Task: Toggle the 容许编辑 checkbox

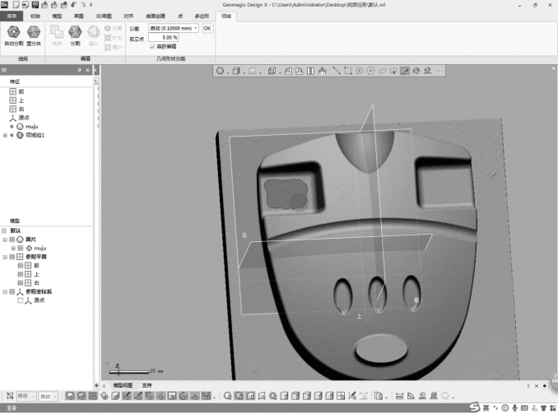Action: 152,47
